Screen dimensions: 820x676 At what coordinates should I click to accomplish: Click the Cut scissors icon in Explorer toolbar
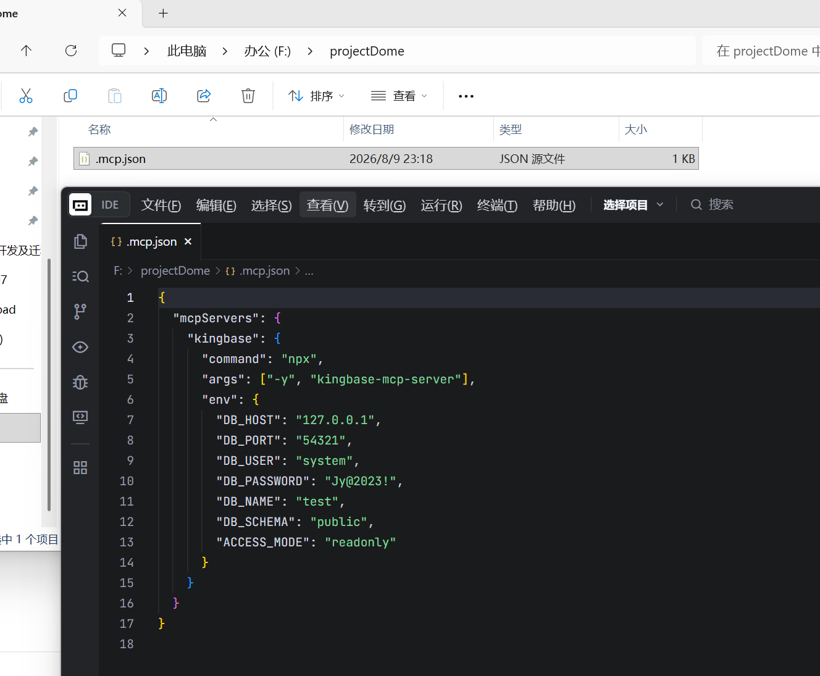click(x=25, y=96)
